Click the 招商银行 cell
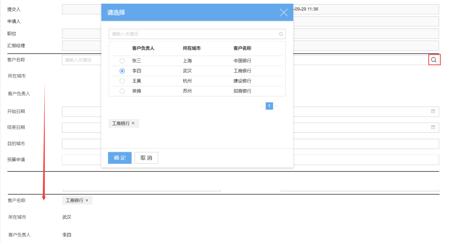463x244 pixels. pos(243,91)
